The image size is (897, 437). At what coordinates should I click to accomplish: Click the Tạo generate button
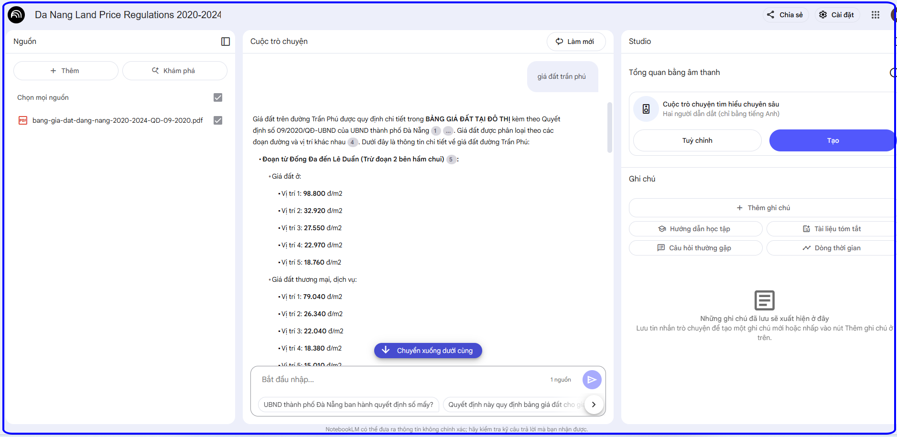click(832, 140)
